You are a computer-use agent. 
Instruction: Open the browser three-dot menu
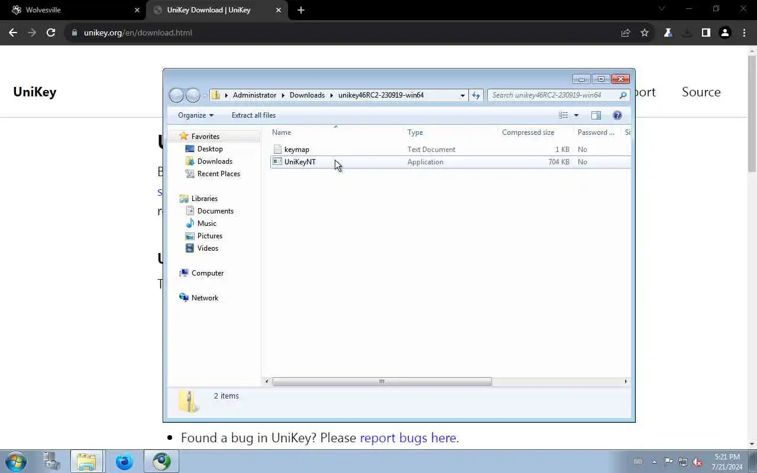pyautogui.click(x=744, y=33)
